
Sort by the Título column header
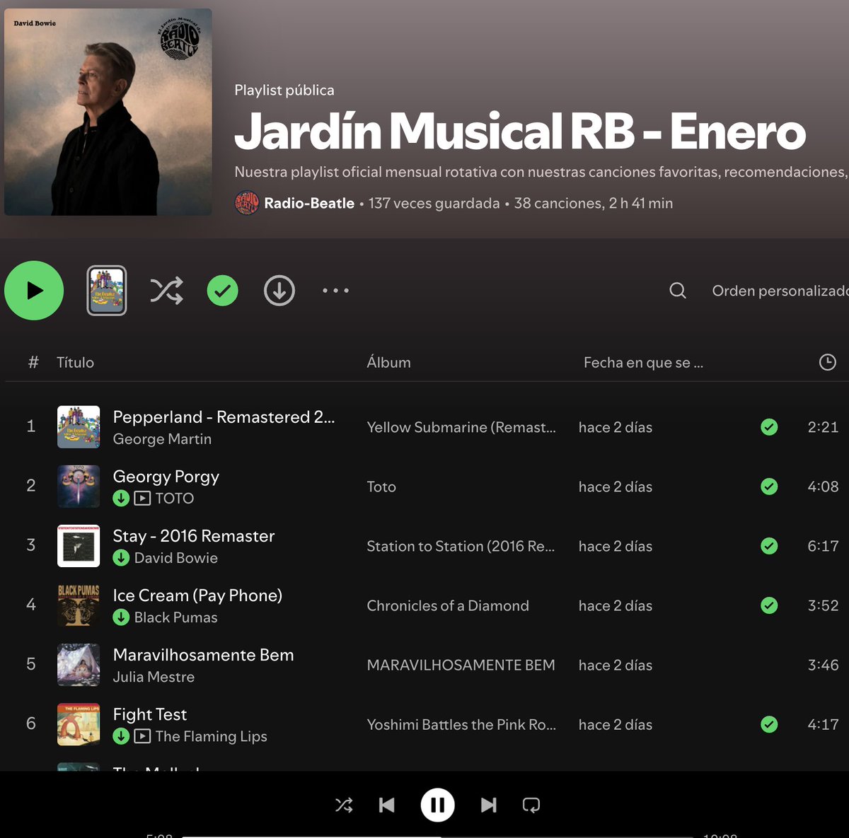point(75,362)
